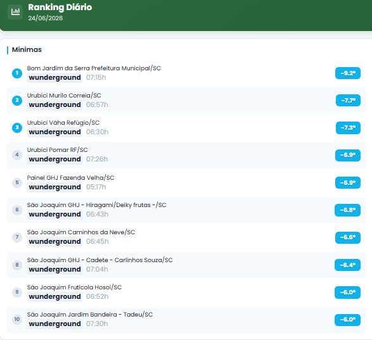The height and width of the screenshot is (340, 372).
Task: Click the 24/06/2026 date in header
Action: 46,18
